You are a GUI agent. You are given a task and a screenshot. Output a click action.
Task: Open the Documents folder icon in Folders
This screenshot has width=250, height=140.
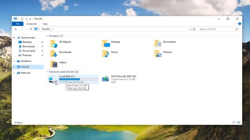158,44
